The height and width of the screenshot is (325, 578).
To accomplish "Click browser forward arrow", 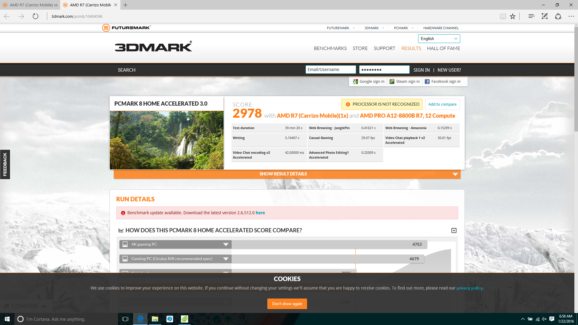I will click(21, 16).
